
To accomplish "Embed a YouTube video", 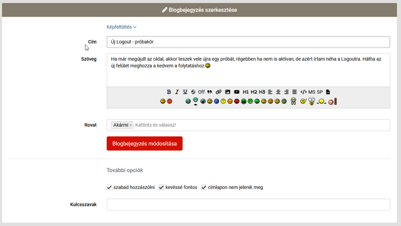I will pyautogui.click(x=237, y=92).
